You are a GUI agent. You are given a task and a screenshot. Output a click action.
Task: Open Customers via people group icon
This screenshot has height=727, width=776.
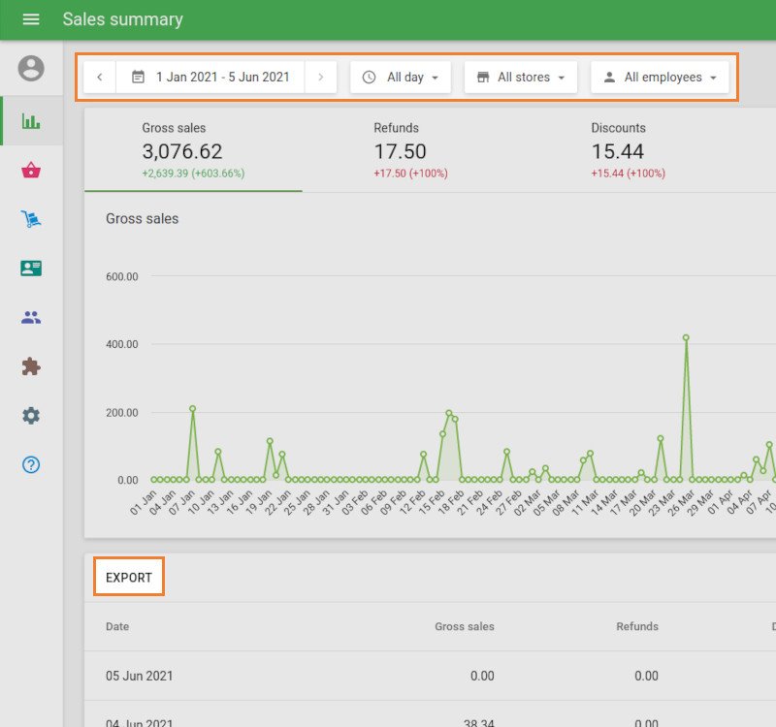31,317
